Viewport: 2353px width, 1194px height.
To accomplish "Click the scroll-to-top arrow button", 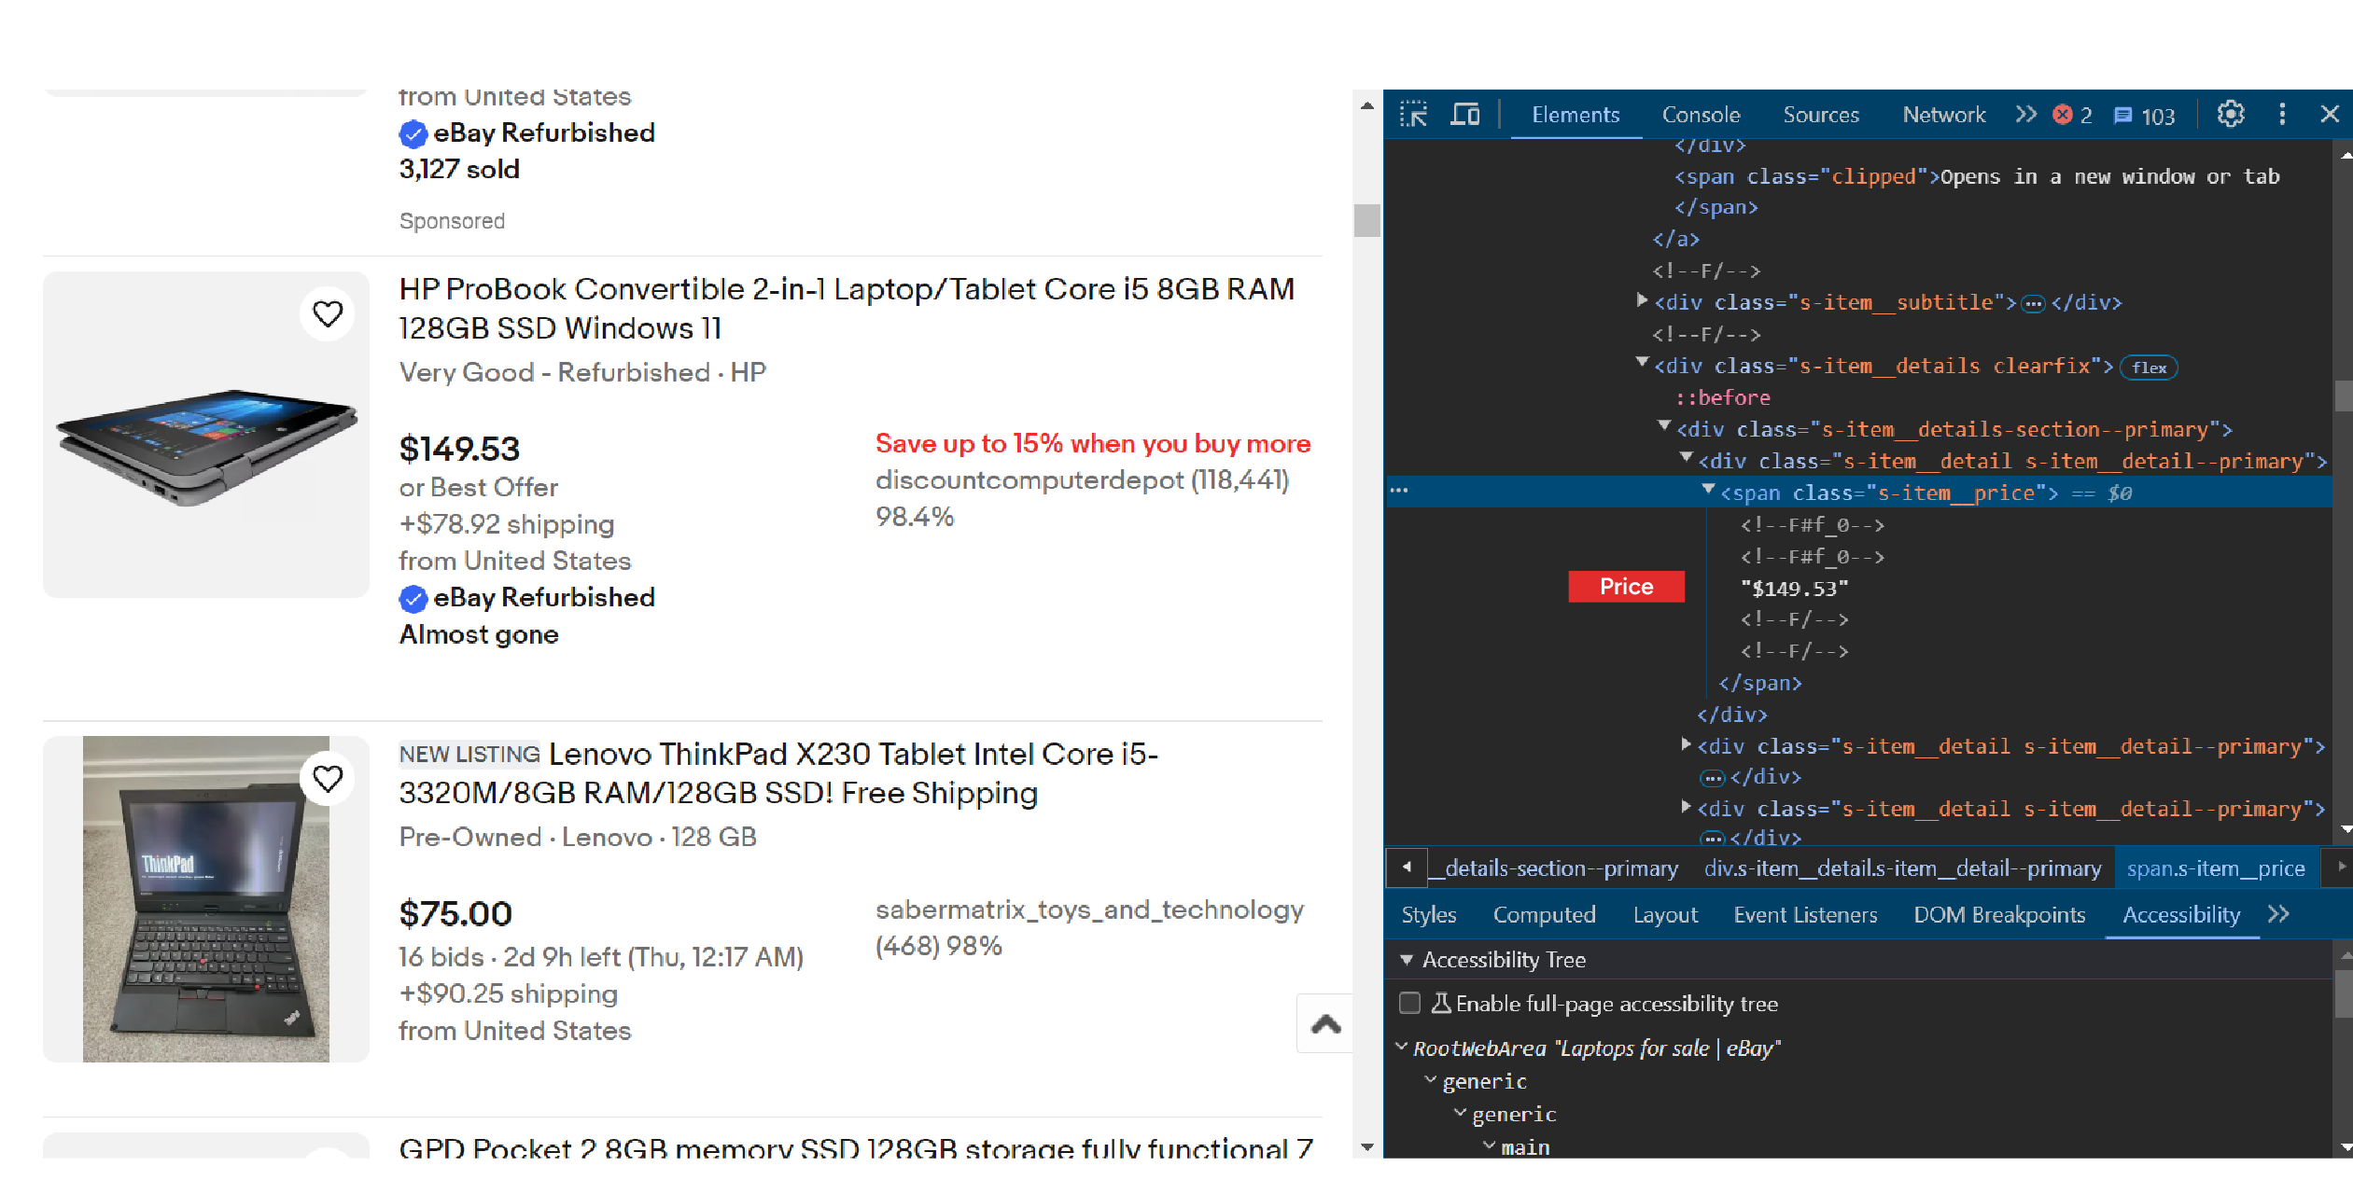I will point(1325,1023).
